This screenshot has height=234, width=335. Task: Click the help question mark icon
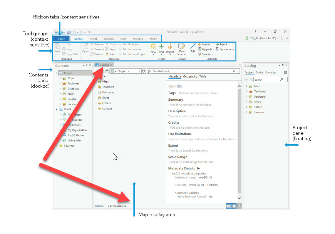(x=255, y=32)
